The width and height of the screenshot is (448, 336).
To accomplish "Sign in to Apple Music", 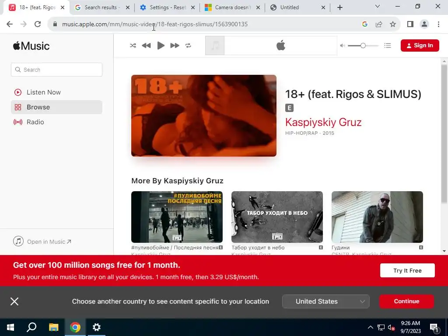I will [x=420, y=45].
